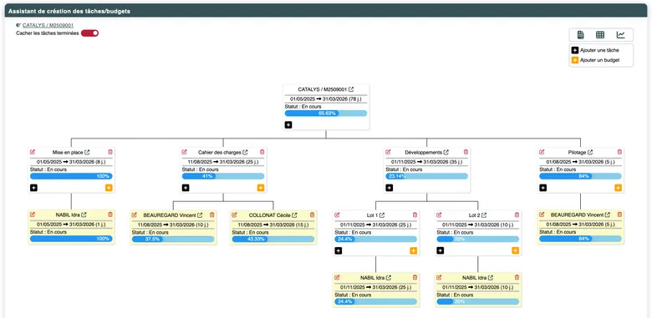Open 'Pilotage' external link icon
Viewport: 652px width, 318px height.
[x=590, y=153]
